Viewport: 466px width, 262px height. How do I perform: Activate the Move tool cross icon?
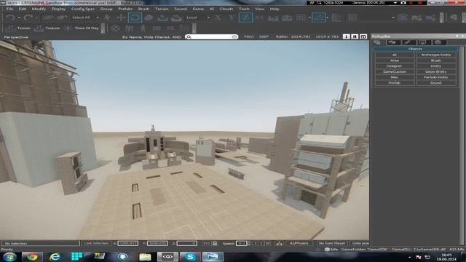coord(121,17)
